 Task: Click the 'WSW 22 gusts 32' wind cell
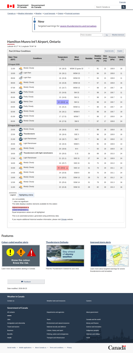click(77, 69)
